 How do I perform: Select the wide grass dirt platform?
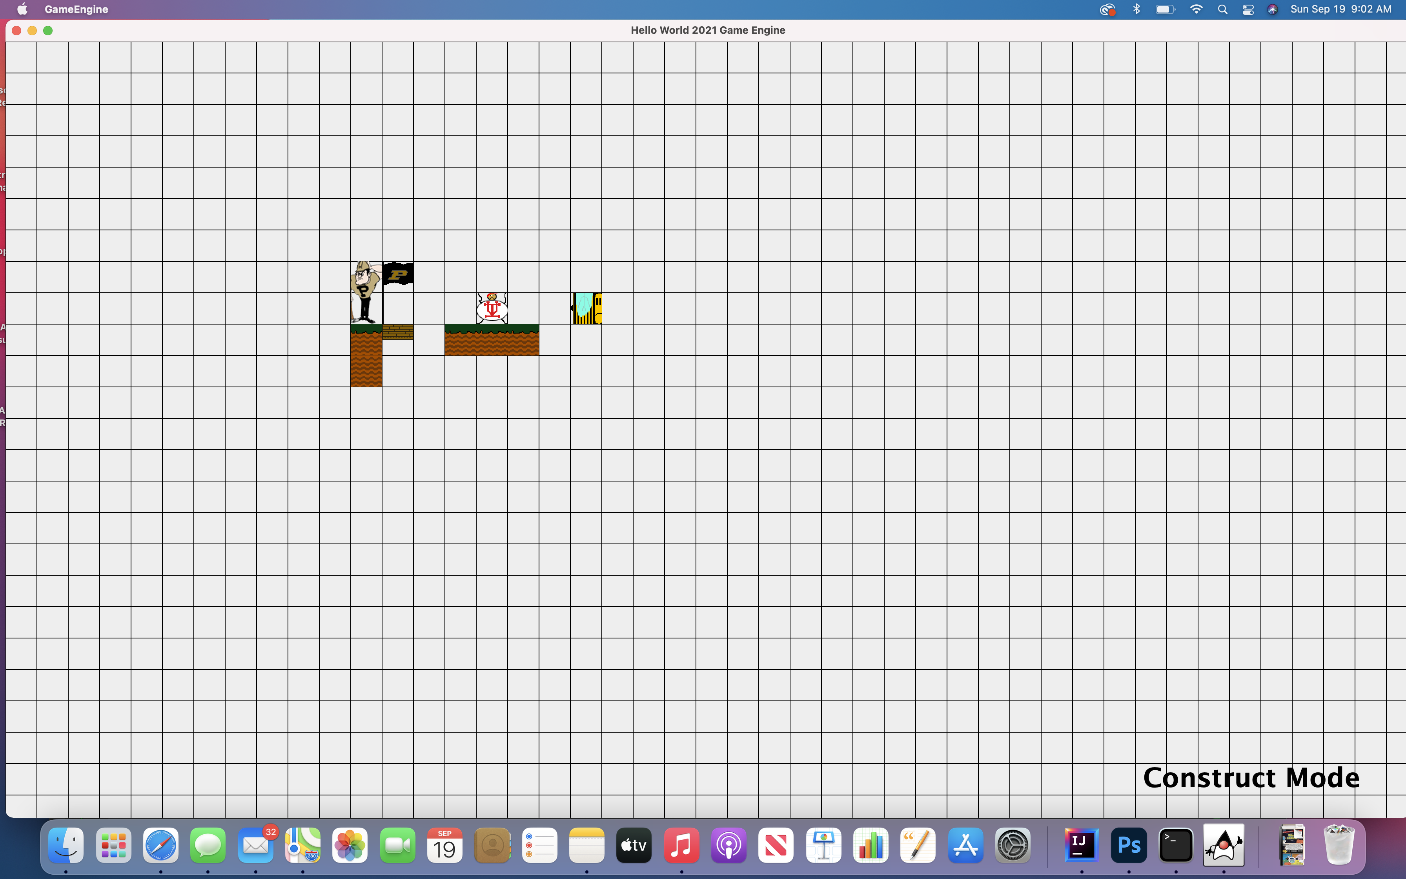pyautogui.click(x=492, y=340)
